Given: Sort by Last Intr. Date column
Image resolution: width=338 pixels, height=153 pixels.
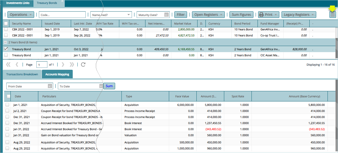Looking at the screenshot, I should point(83,24).
